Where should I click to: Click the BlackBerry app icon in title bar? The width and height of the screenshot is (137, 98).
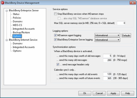(3, 3)
